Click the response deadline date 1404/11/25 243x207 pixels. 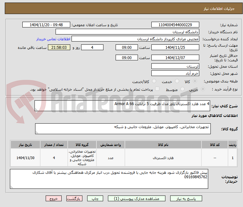click(175, 47)
